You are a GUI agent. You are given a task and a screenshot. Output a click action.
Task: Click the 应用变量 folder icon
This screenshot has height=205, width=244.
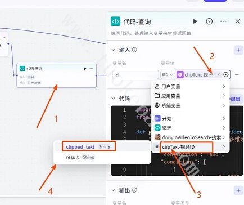coord(157,96)
